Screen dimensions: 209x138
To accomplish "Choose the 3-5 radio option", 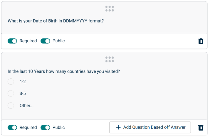I will [x=11, y=93].
